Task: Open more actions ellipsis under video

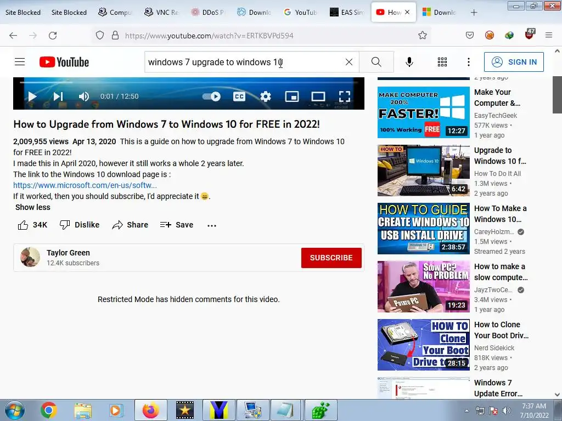Action: click(x=212, y=225)
